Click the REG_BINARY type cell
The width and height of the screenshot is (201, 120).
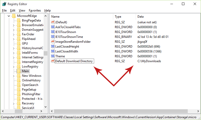click(123, 37)
